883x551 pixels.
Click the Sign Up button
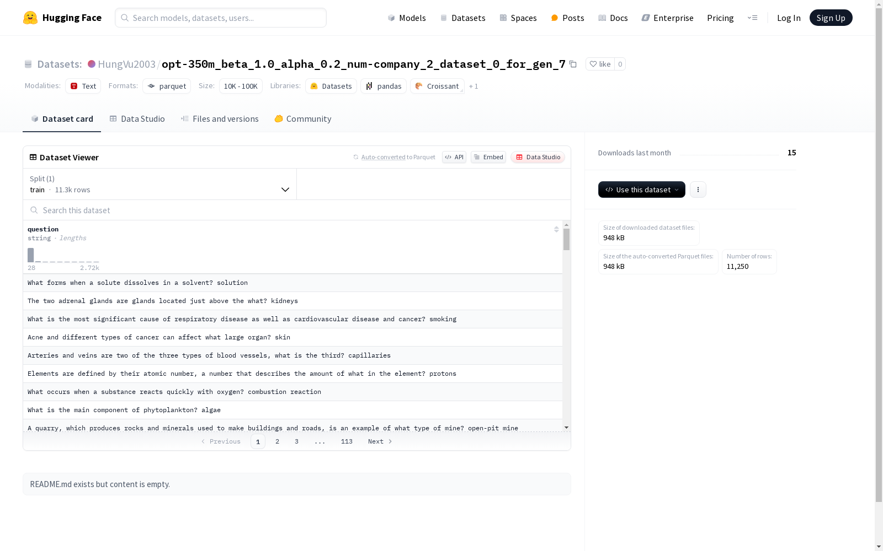[831, 18]
